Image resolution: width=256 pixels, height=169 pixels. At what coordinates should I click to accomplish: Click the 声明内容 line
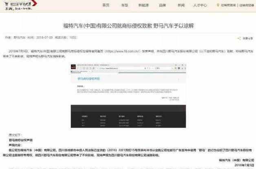point(15,145)
